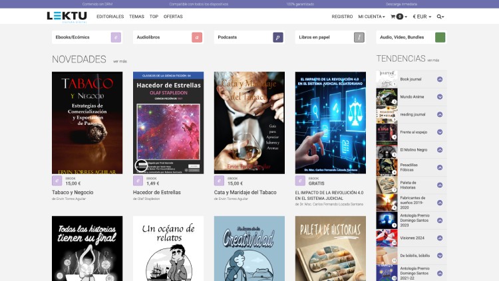
Task: Click the Hacedor de Estrellas book cover
Action: (168, 123)
